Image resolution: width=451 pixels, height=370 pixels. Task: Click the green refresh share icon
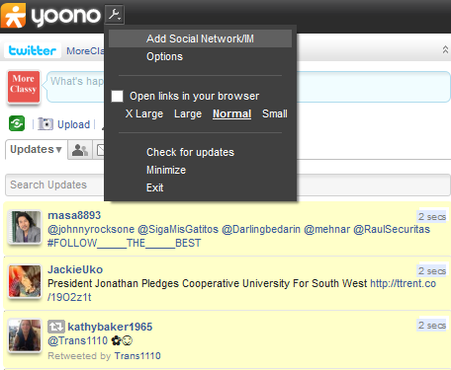click(x=17, y=124)
